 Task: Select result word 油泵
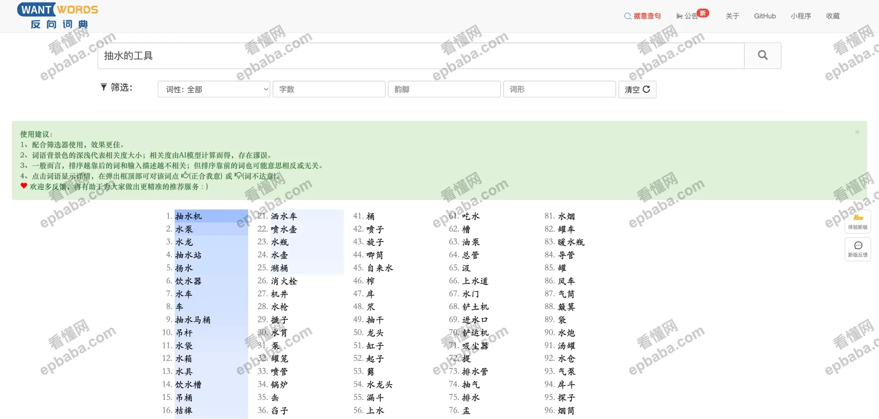pos(471,242)
